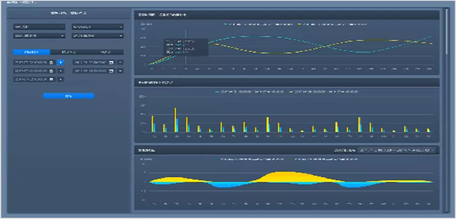Click the wide blue query button

point(69,96)
